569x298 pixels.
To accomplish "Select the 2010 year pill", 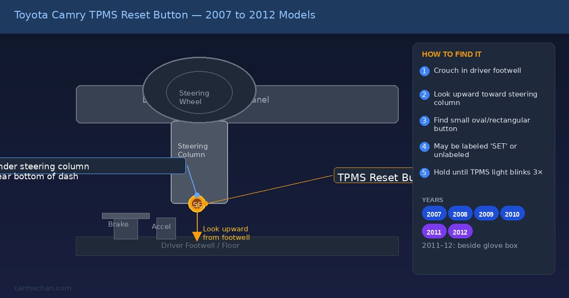I will coord(512,214).
